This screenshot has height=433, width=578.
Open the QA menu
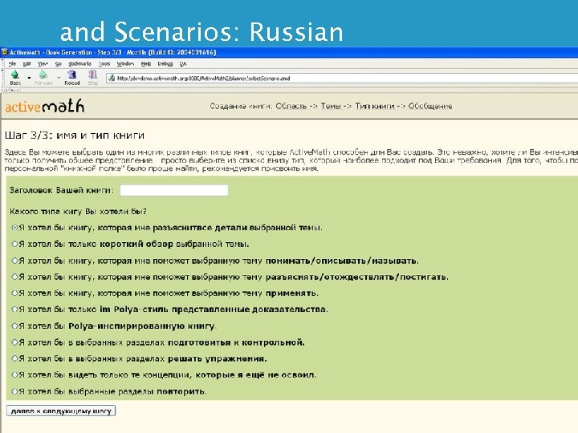183,63
